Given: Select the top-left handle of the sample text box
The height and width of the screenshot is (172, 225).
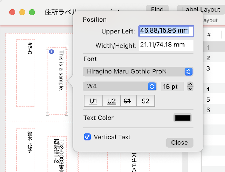Looking at the screenshot, I should 48,48.
